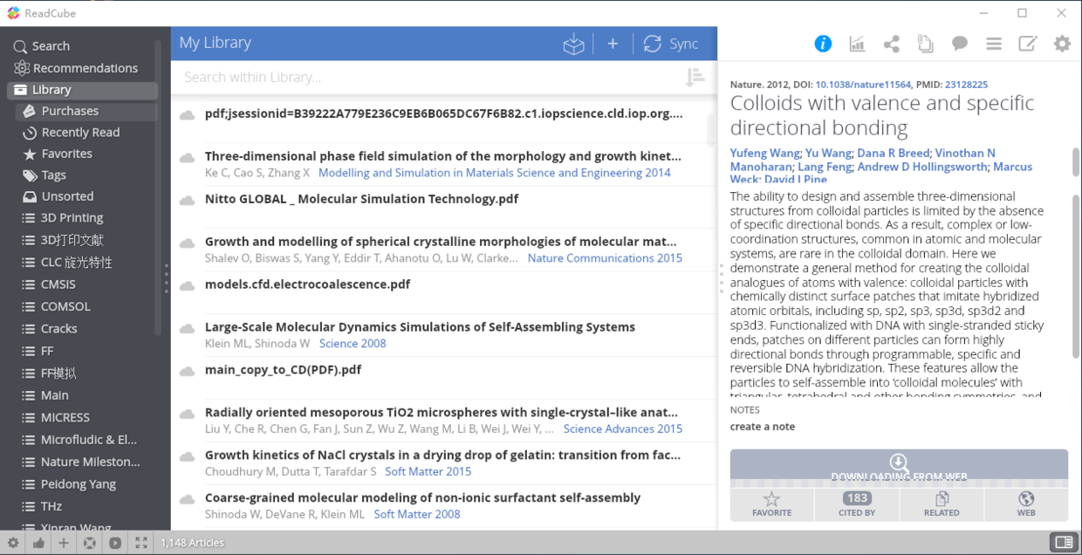This screenshot has height=555, width=1082.
Task: Click the Sync button
Action: (670, 44)
